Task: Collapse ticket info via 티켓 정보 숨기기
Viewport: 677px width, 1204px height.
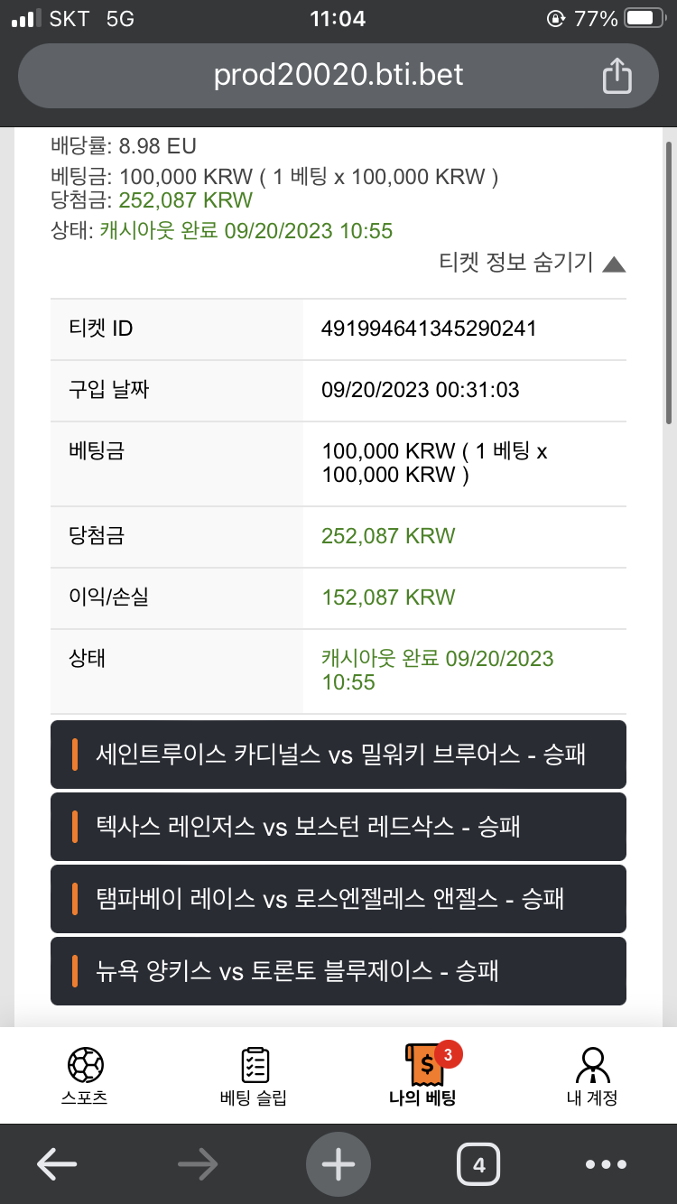Action: (532, 263)
